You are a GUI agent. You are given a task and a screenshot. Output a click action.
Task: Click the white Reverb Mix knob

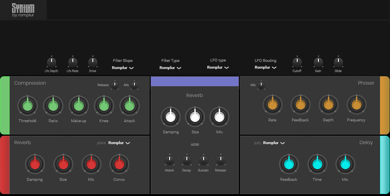(219, 117)
